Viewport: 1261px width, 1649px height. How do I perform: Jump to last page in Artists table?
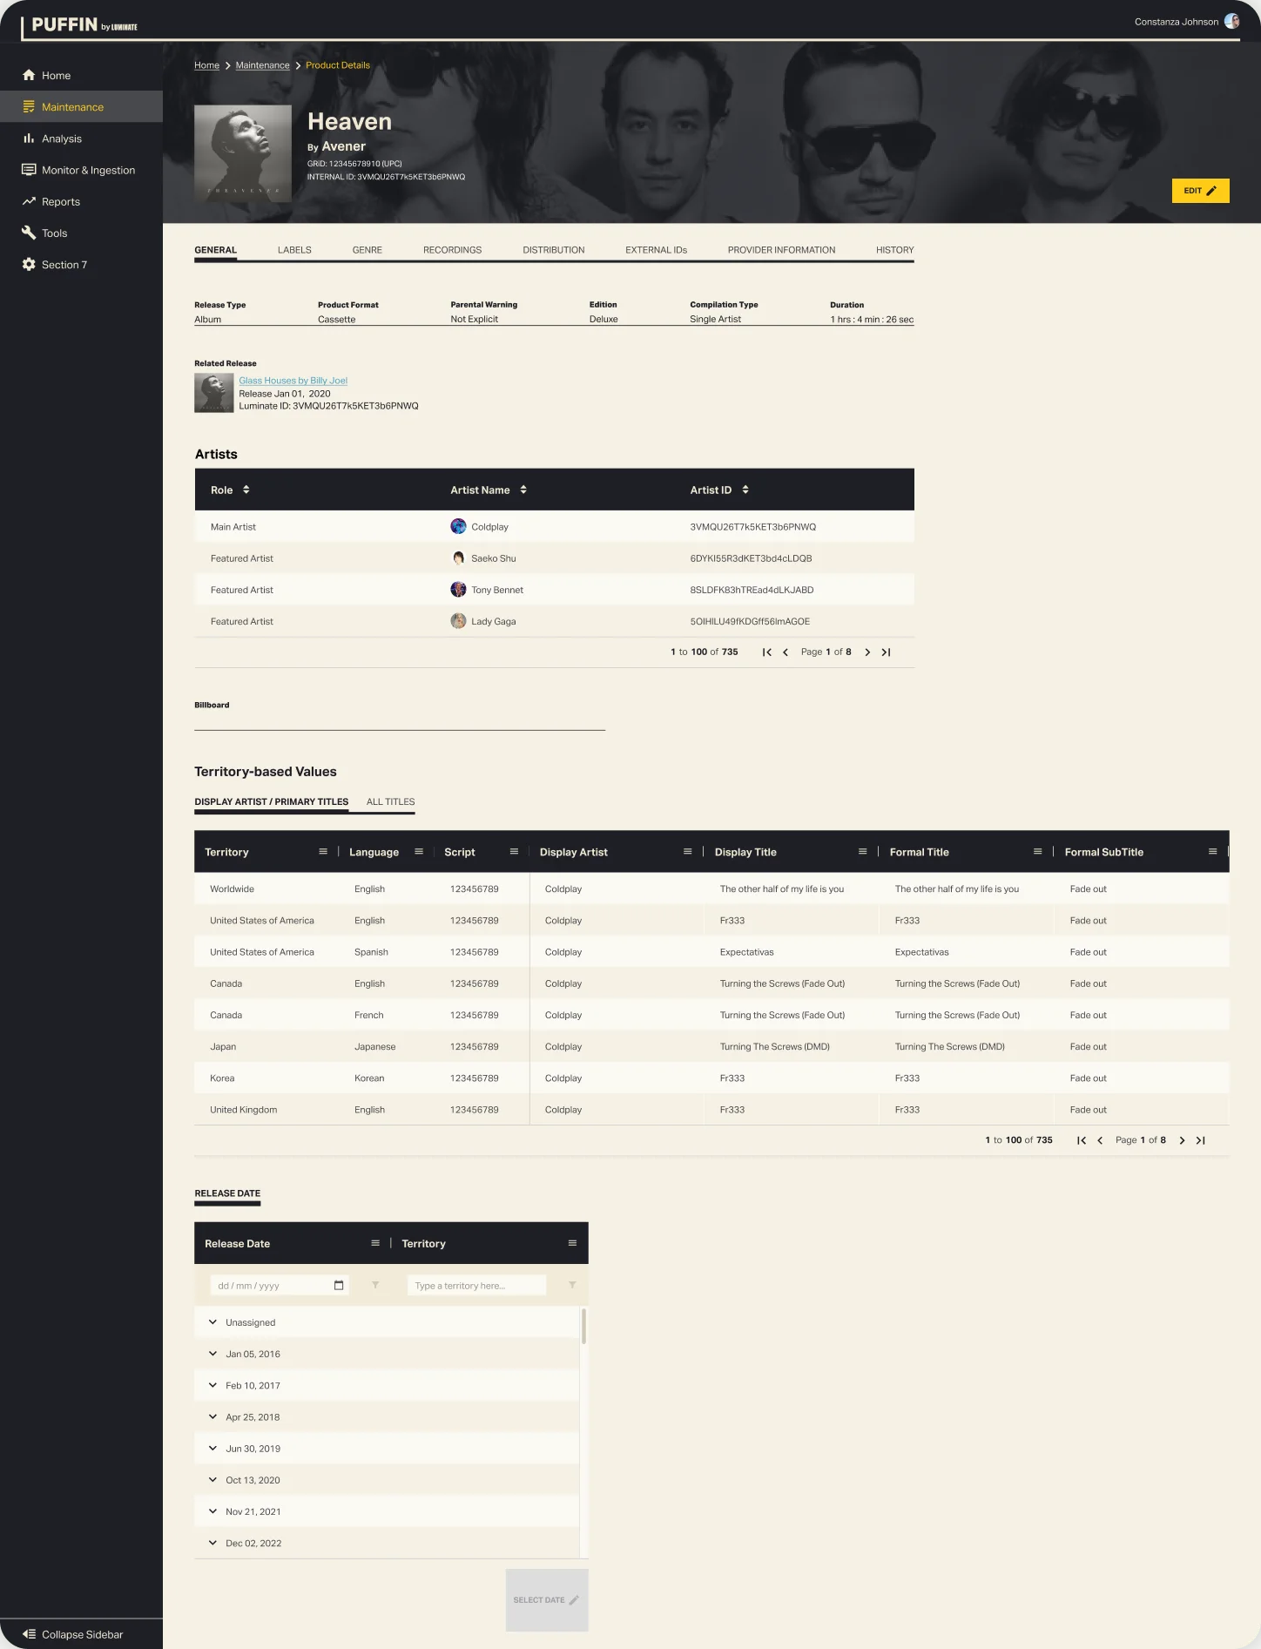coord(886,652)
